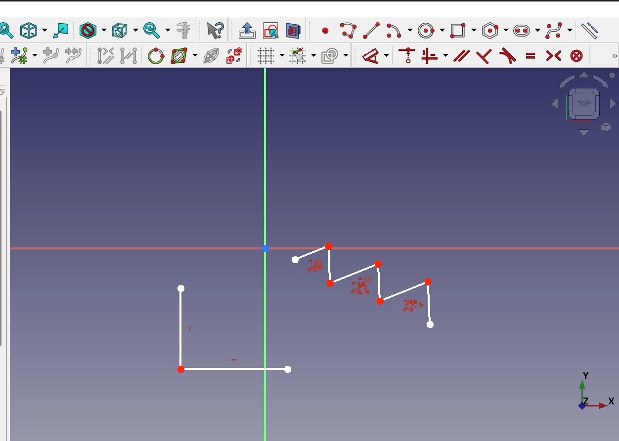The height and width of the screenshot is (441, 619).
Task: Select the red corner vertex of L-shape
Action: click(181, 369)
